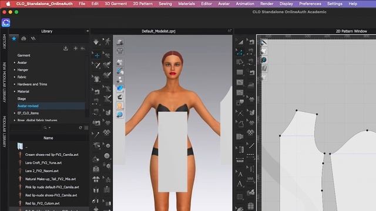Pick the sewing machine icon in 3D toolbar
The height and width of the screenshot is (211, 376).
[x=96, y=91]
